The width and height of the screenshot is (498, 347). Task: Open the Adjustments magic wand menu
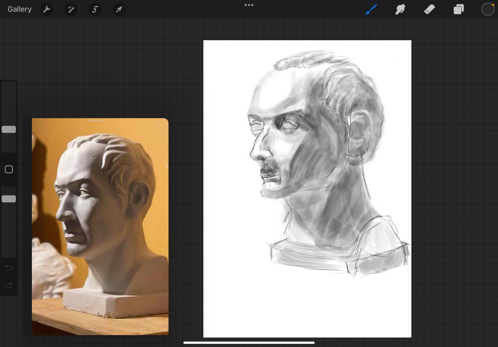(71, 9)
